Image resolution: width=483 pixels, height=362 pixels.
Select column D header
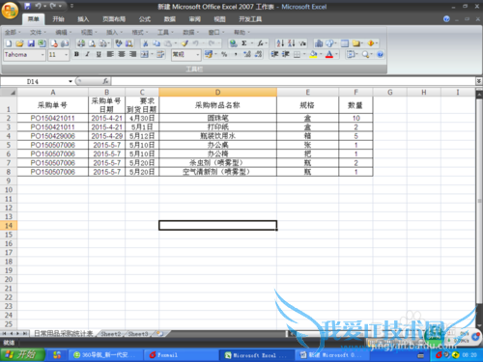point(217,93)
